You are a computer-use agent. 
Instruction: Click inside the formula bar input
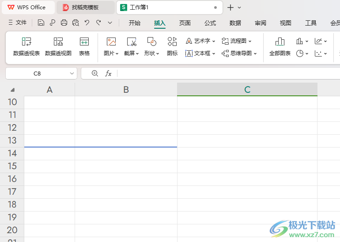tap(228, 73)
